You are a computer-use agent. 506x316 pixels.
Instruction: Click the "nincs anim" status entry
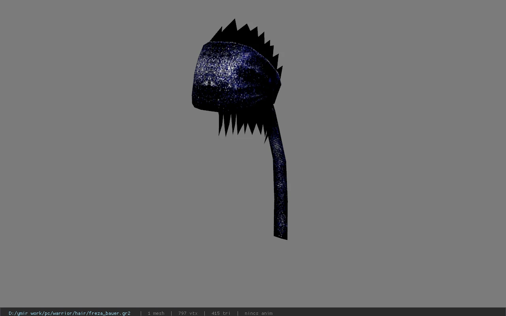point(258,313)
